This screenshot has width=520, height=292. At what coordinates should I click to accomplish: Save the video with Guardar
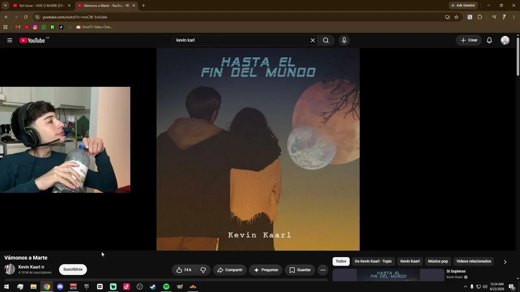[x=300, y=270]
